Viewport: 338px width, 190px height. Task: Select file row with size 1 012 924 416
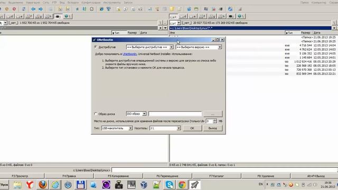pyautogui.click(x=253, y=62)
